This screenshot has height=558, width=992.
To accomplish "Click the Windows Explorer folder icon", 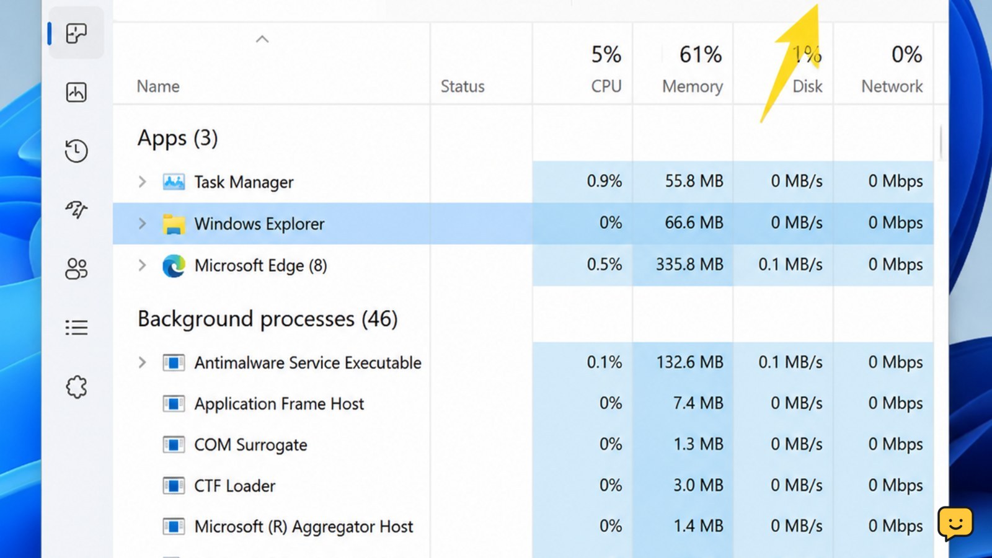I will pyautogui.click(x=174, y=224).
